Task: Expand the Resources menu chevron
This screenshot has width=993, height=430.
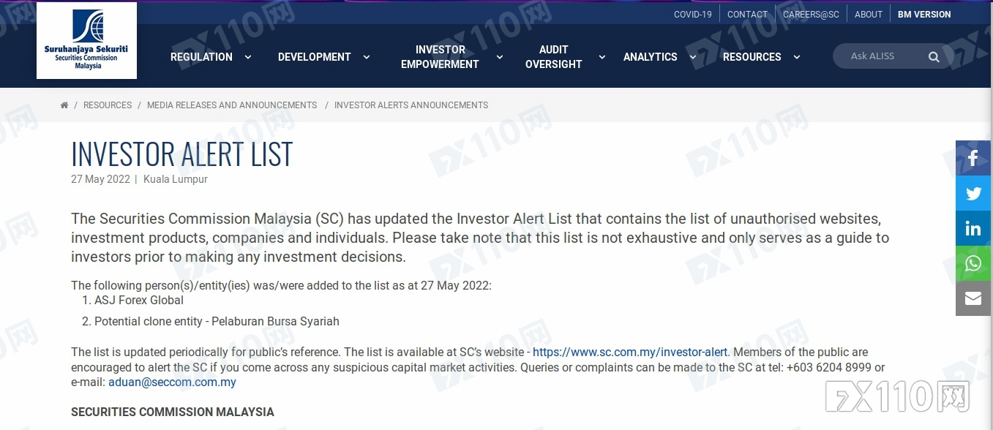Action: [x=797, y=57]
